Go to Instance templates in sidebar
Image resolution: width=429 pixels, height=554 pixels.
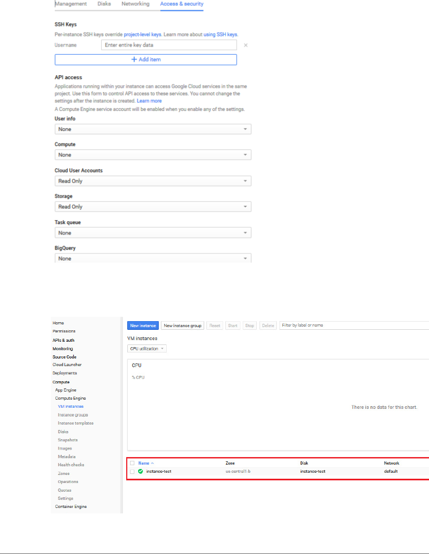pos(75,423)
